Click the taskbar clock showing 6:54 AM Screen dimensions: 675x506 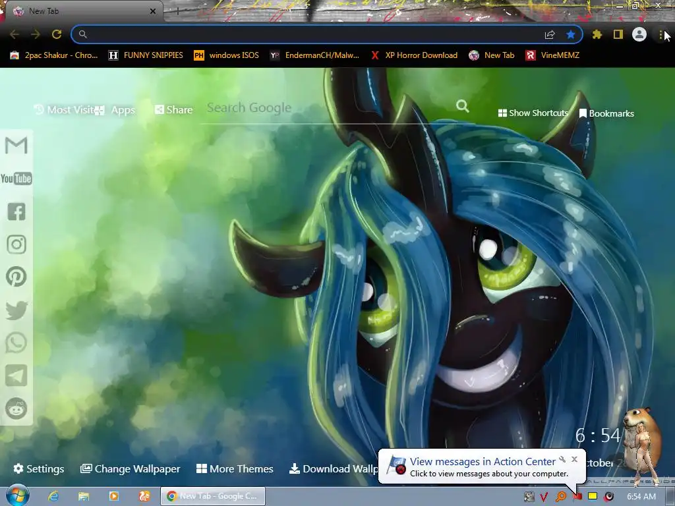641,497
